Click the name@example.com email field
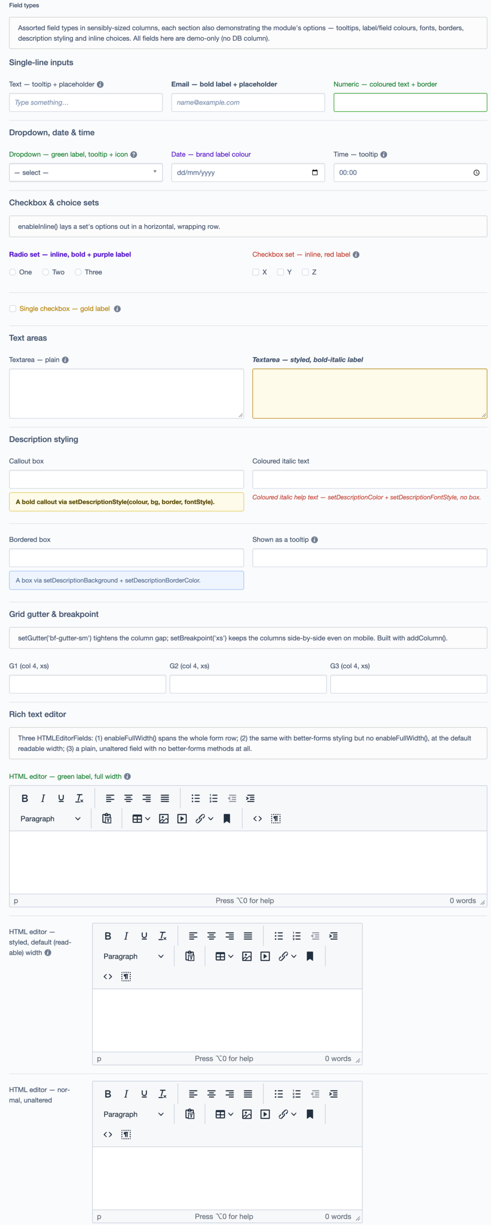This screenshot has width=491, height=1225. (248, 102)
